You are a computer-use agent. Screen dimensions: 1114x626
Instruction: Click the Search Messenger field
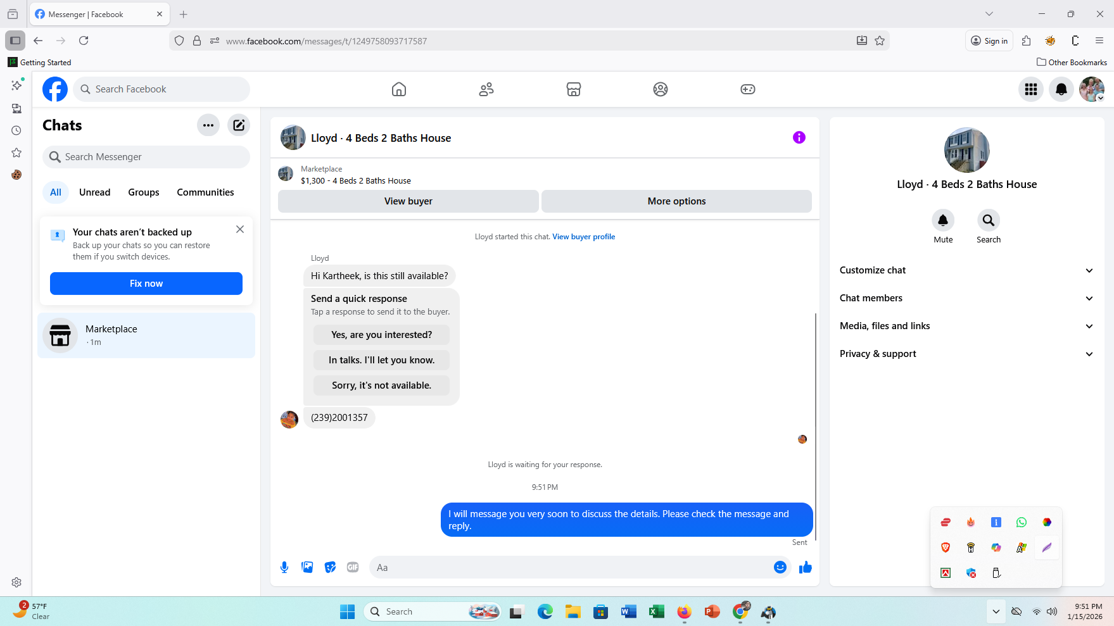coord(146,157)
